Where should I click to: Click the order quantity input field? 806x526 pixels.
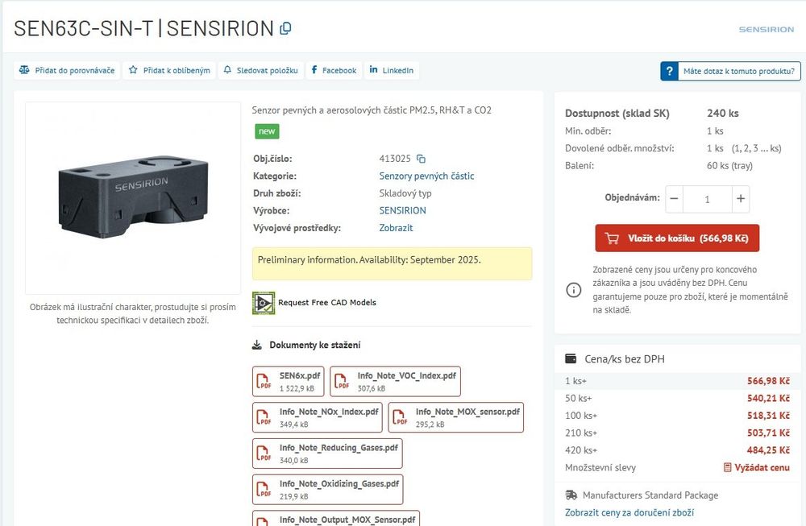pos(708,199)
